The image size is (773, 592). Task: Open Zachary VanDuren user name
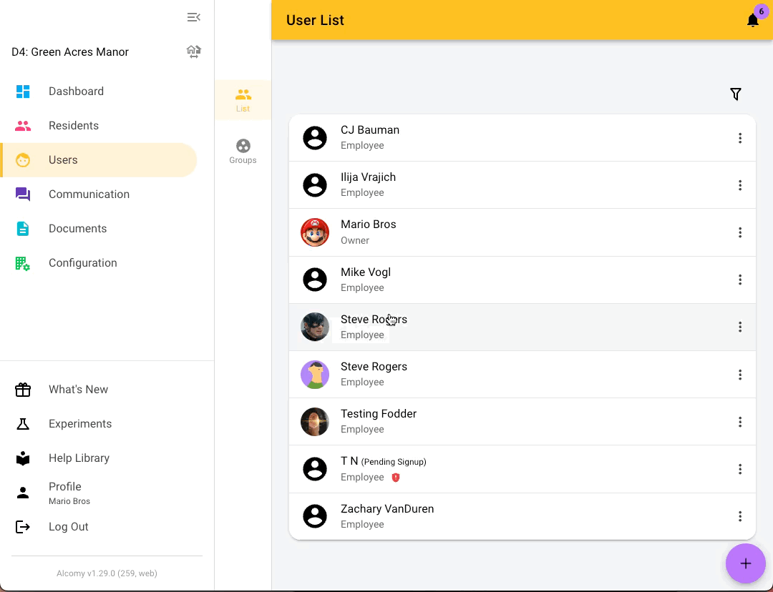click(387, 509)
